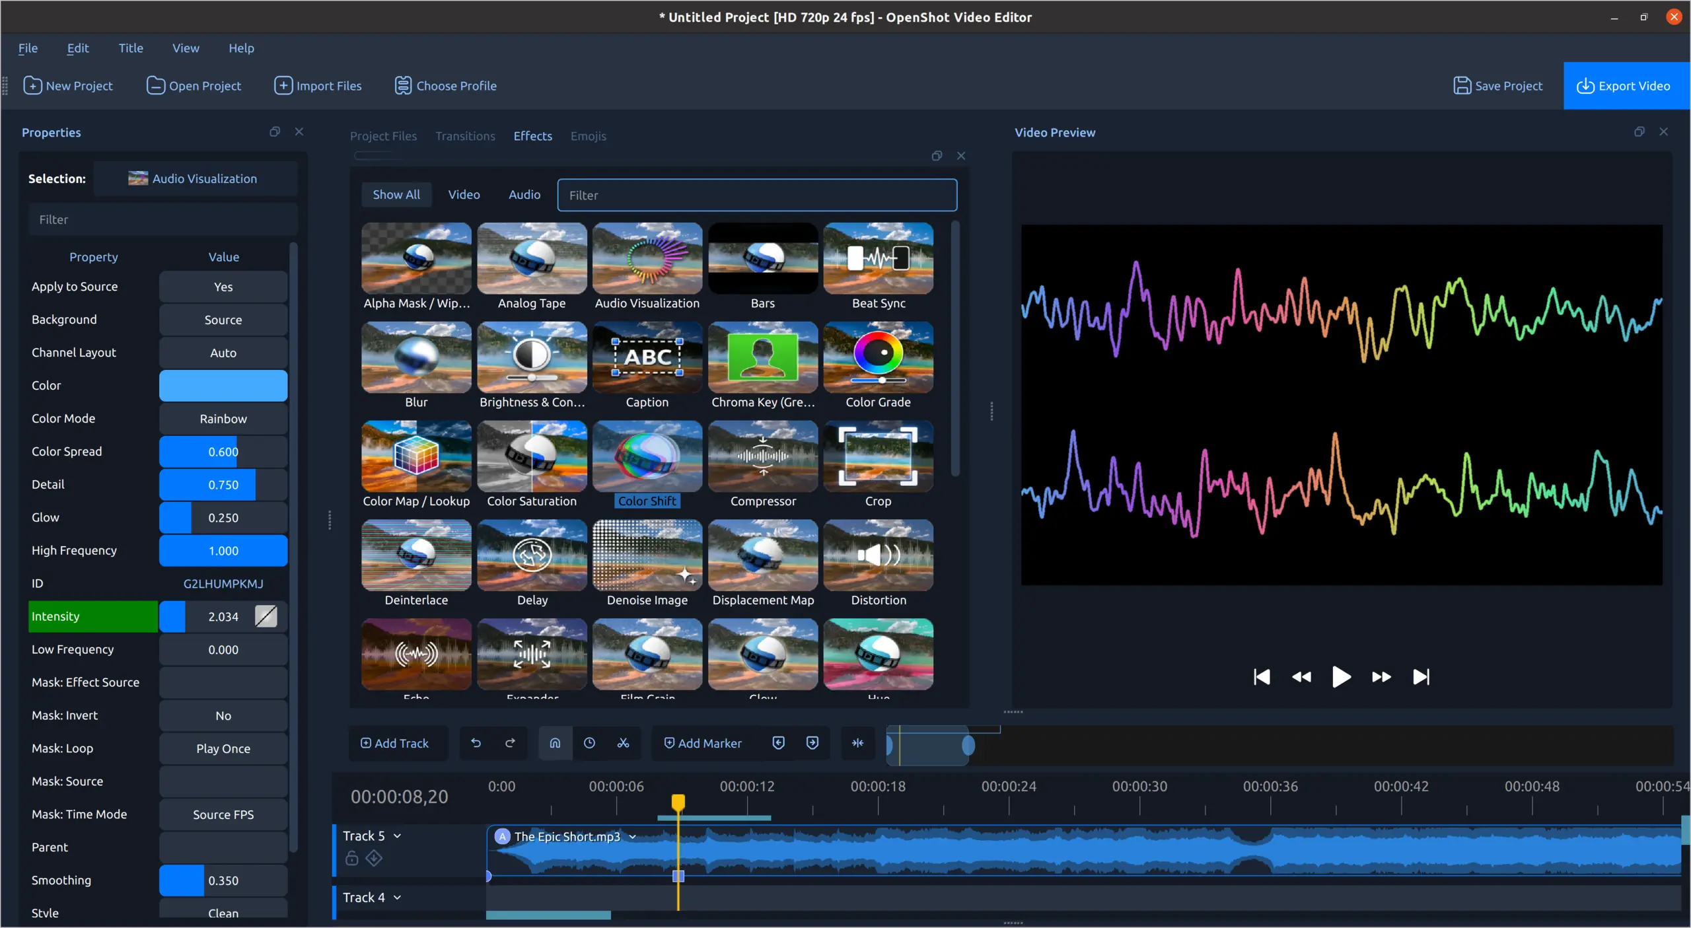Open the Mask: Loop Play Once dropdown
The height and width of the screenshot is (928, 1691).
[223, 748]
